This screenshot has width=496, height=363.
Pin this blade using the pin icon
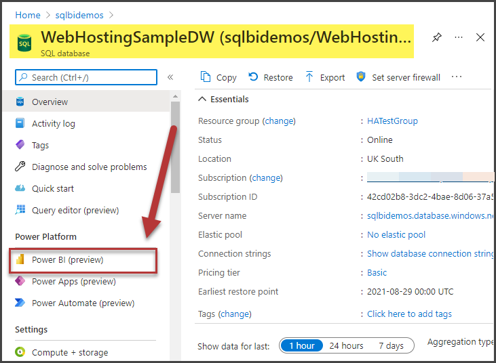437,37
